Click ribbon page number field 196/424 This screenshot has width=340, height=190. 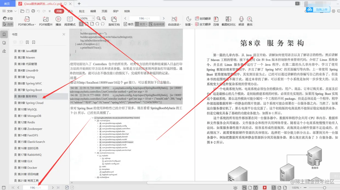pos(145,18)
